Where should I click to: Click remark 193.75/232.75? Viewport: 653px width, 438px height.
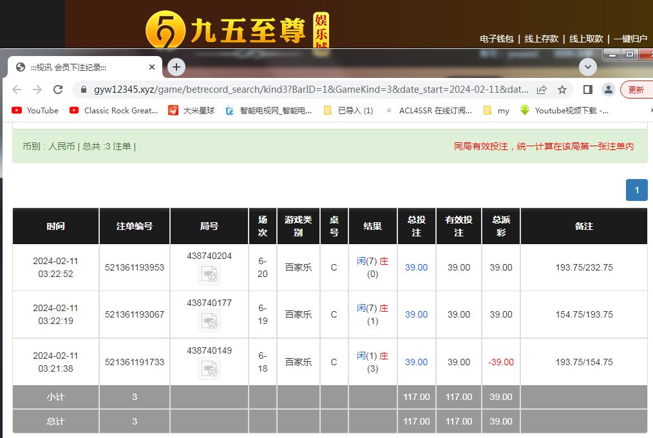pyautogui.click(x=584, y=267)
